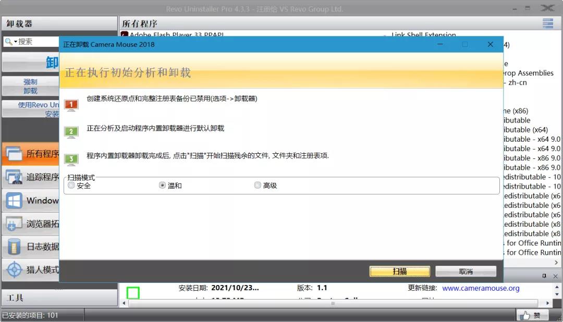Click the 追踪程序 monitor icon
The width and height of the screenshot is (563, 322).
pos(14,177)
